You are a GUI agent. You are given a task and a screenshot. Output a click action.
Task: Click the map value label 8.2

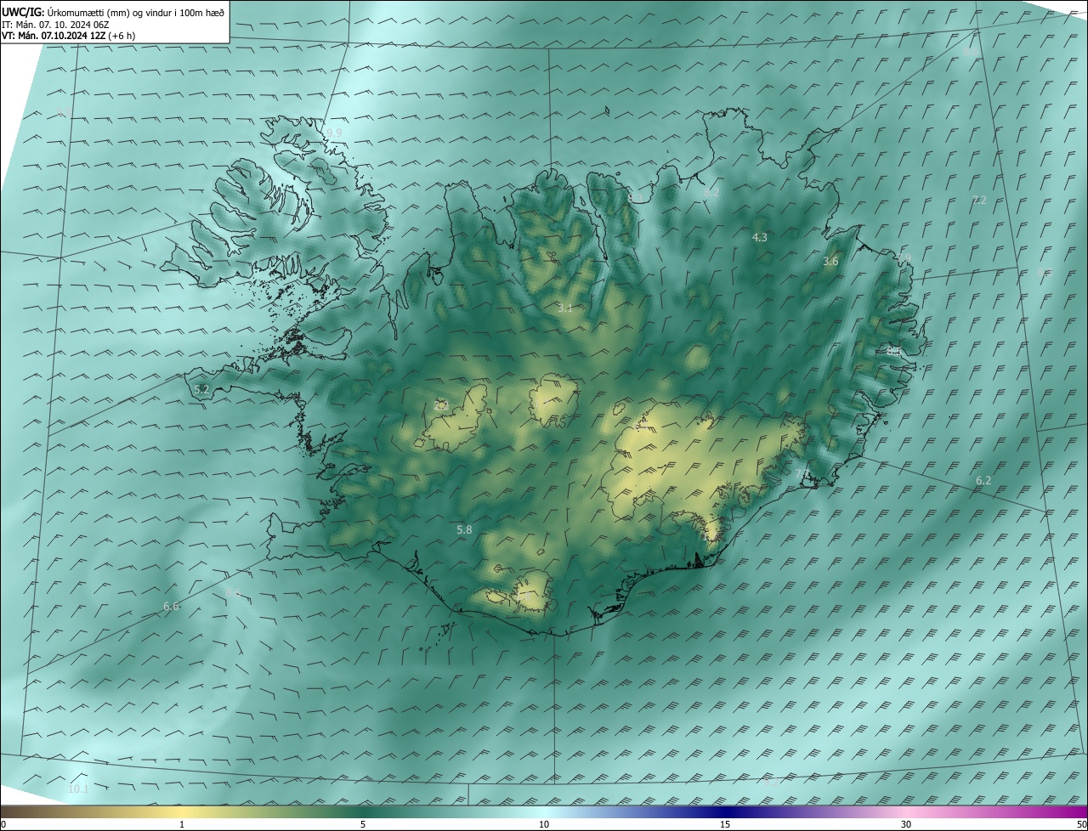click(712, 193)
